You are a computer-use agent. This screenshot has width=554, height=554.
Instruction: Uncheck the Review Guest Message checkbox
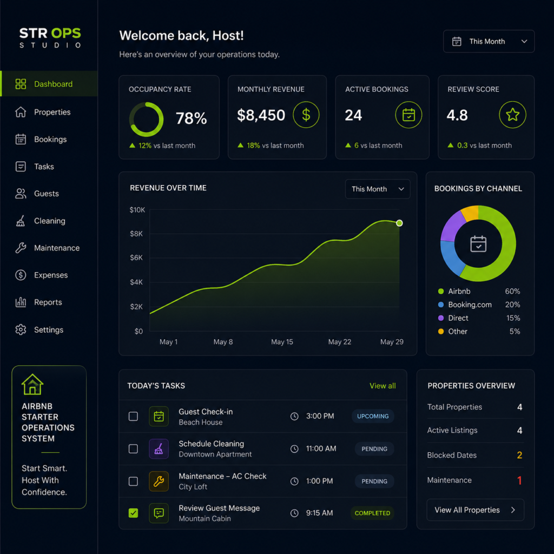tap(133, 513)
